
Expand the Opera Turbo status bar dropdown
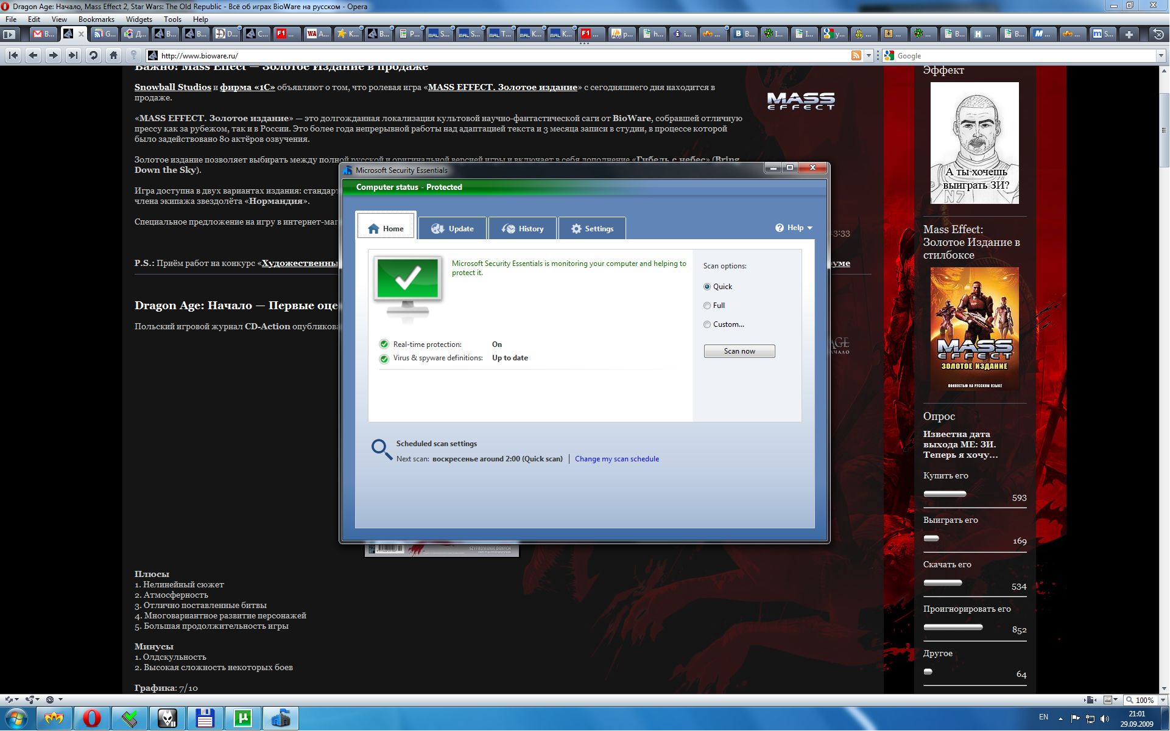click(60, 700)
